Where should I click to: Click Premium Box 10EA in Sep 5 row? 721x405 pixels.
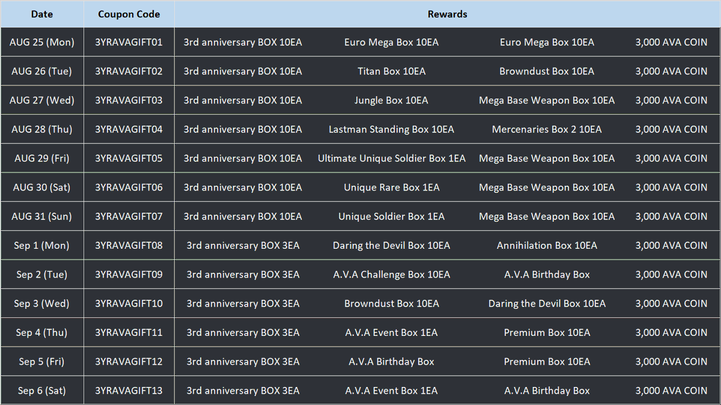547,362
